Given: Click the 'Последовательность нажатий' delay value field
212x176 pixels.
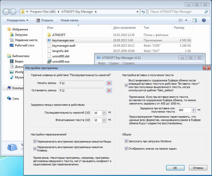Looking at the screenshot, I should coord(97,113).
